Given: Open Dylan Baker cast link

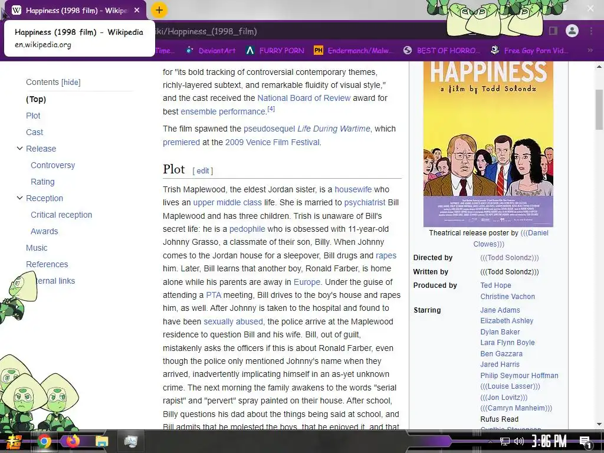Looking at the screenshot, I should click(x=500, y=332).
